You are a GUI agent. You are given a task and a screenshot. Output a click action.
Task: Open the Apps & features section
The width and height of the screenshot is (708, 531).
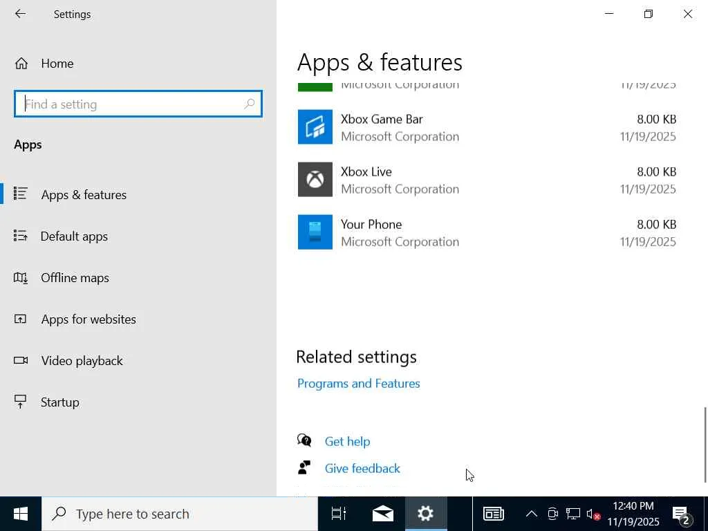click(84, 195)
